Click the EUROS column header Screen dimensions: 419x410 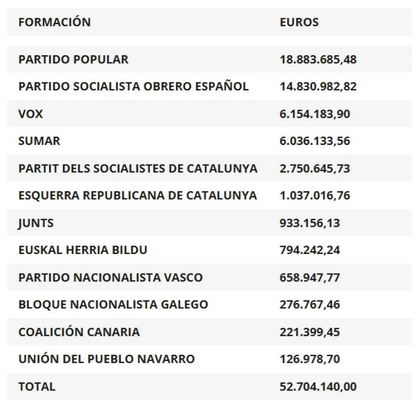pyautogui.click(x=299, y=22)
